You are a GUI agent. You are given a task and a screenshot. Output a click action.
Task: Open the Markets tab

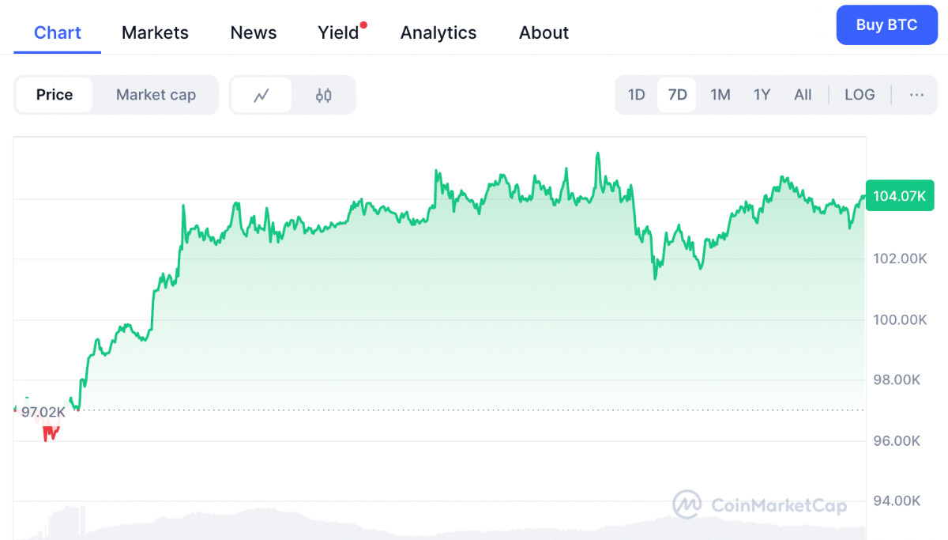(x=155, y=32)
